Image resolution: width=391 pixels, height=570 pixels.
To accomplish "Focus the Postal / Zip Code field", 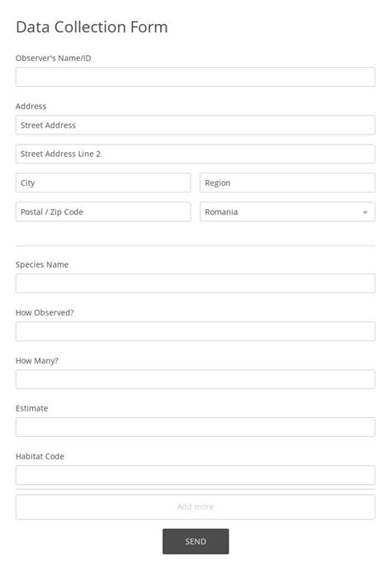I will point(103,211).
